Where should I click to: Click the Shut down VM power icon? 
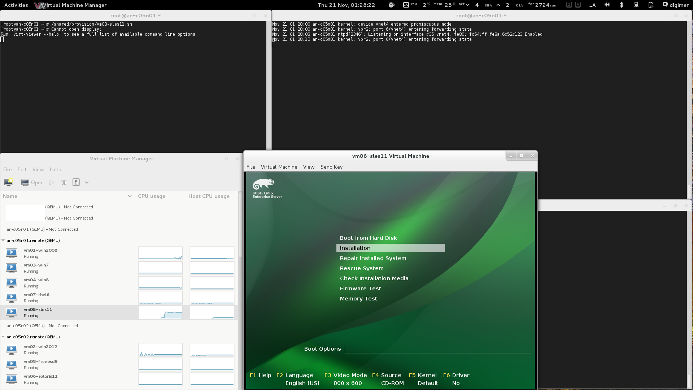76,182
